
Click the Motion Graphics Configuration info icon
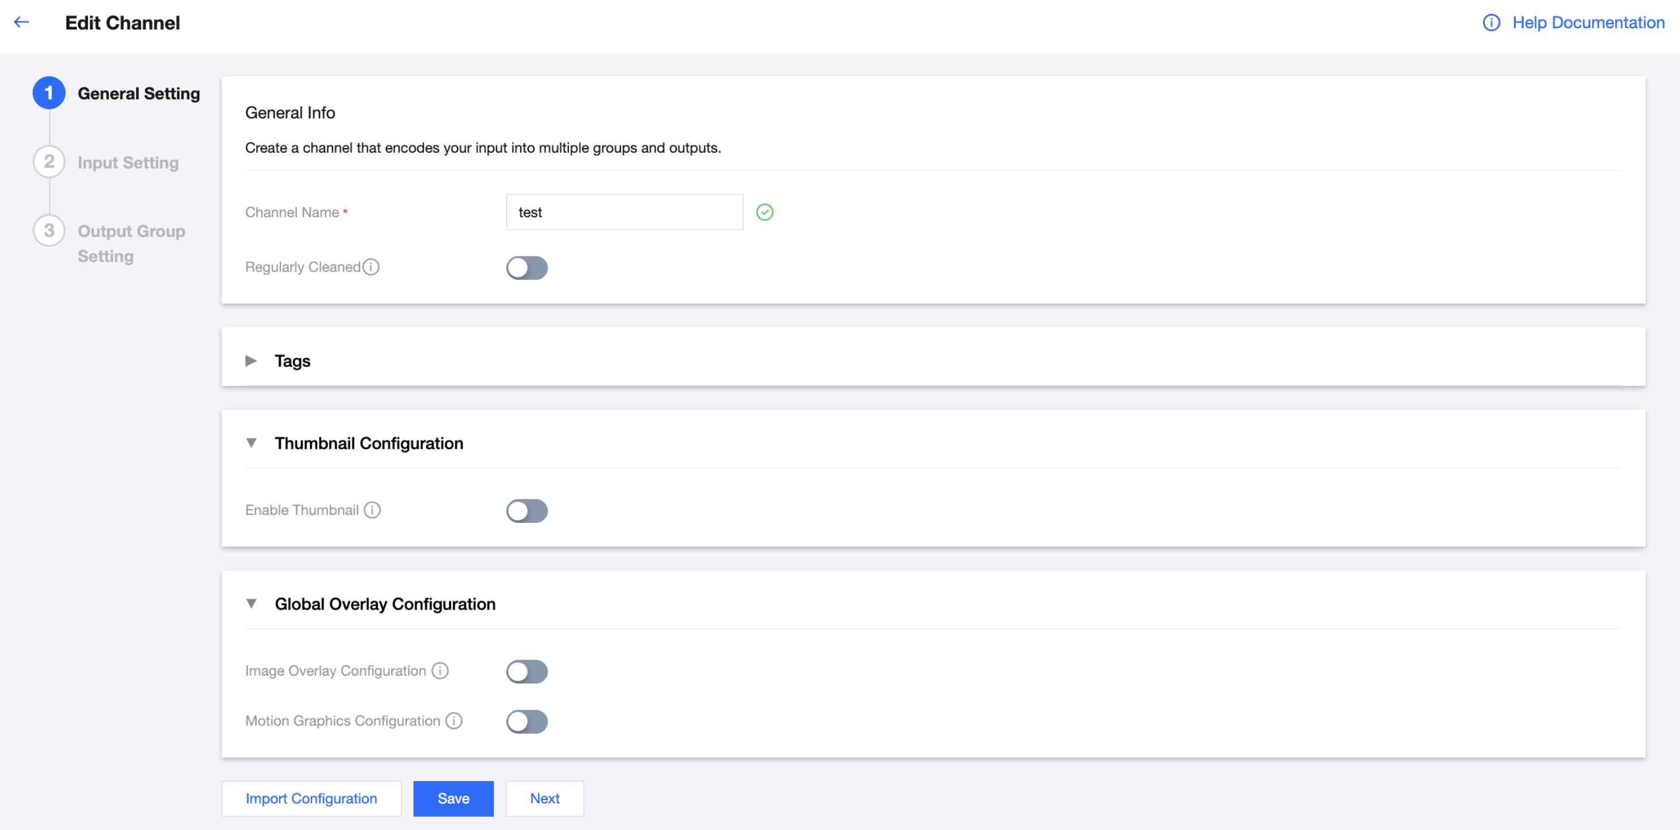click(454, 720)
